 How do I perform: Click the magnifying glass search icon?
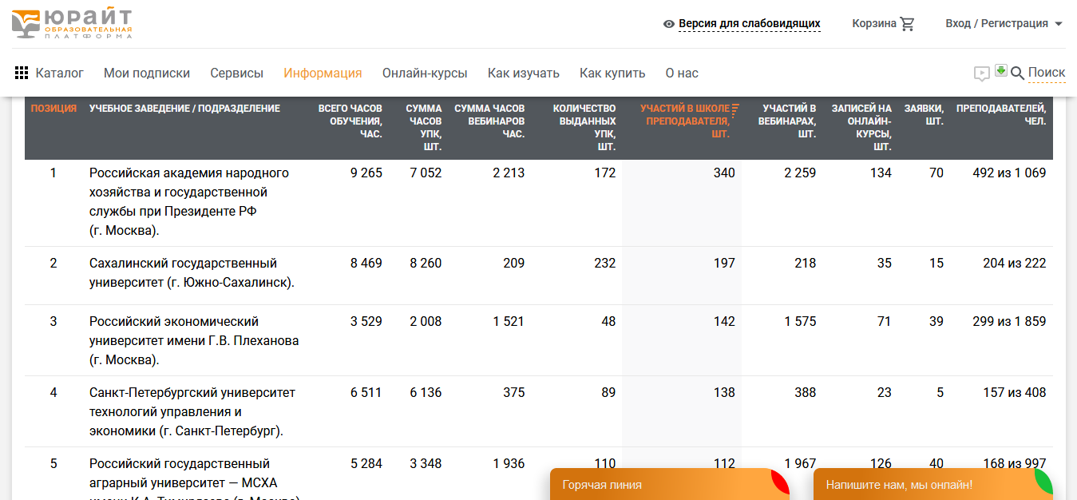[x=1017, y=73]
